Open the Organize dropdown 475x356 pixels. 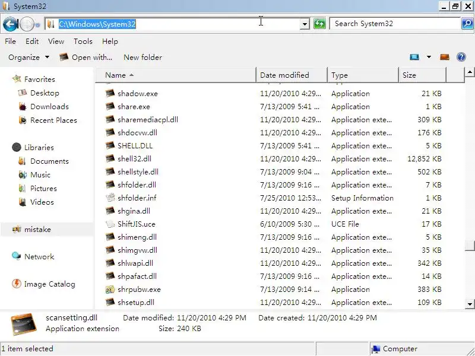coord(28,57)
